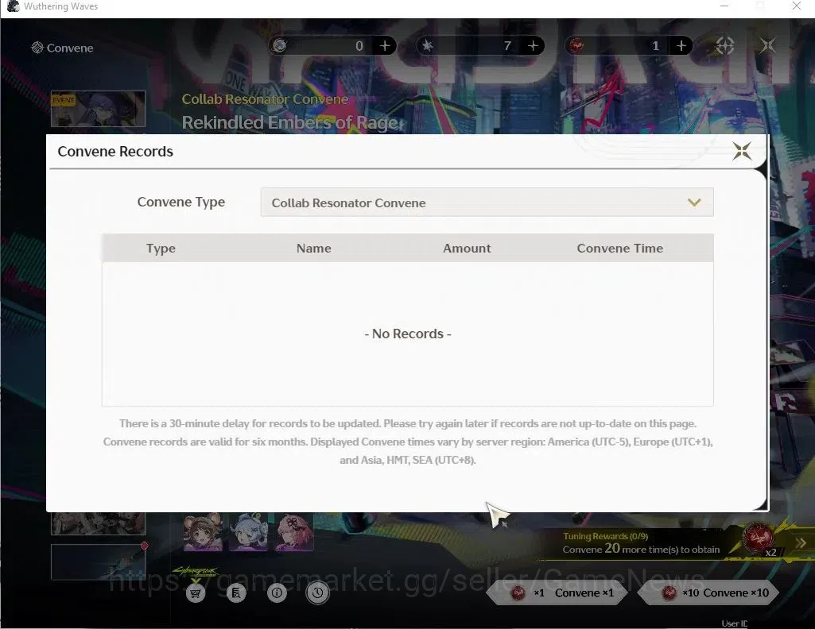Open the convene history clock icon
The width and height of the screenshot is (815, 629).
pos(317,592)
